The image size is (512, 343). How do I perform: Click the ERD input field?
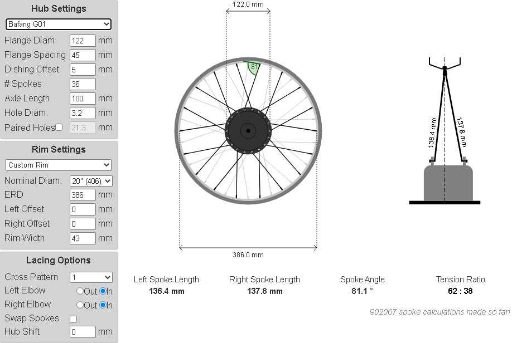point(83,195)
